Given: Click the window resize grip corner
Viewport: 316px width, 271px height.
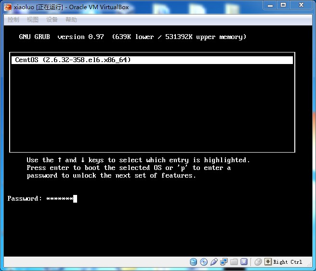Looking at the screenshot, I should 311,266.
